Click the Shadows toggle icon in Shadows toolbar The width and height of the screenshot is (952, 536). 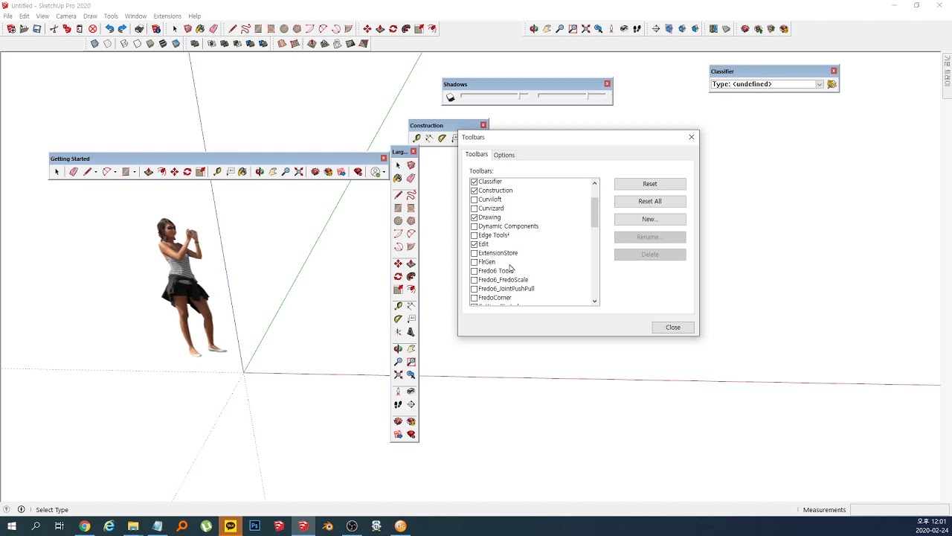[x=450, y=97]
